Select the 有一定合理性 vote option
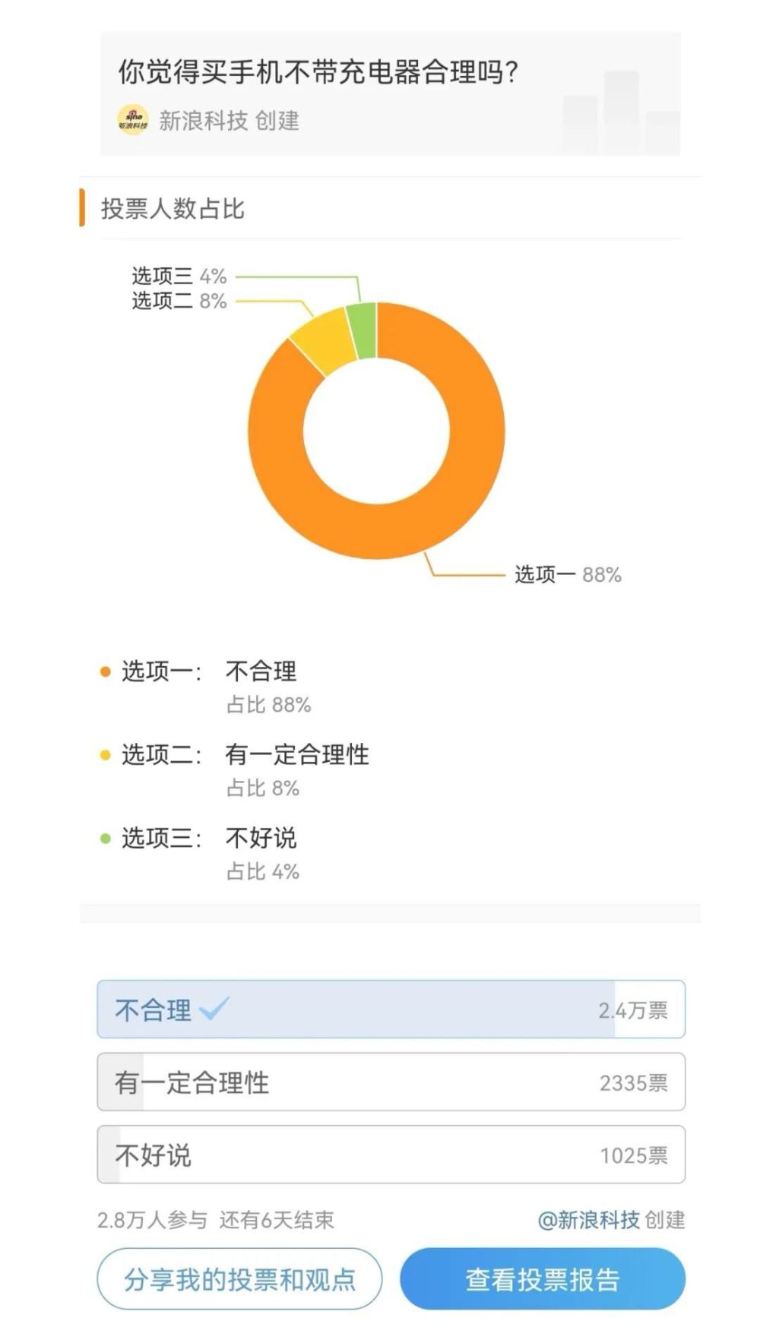This screenshot has width=760, height=1343. (391, 1082)
